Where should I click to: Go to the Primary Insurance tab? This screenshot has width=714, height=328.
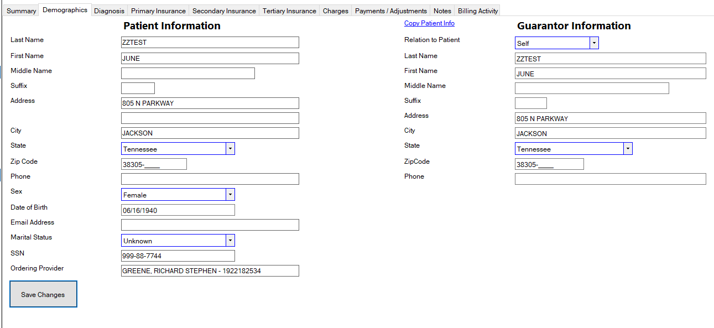click(158, 11)
